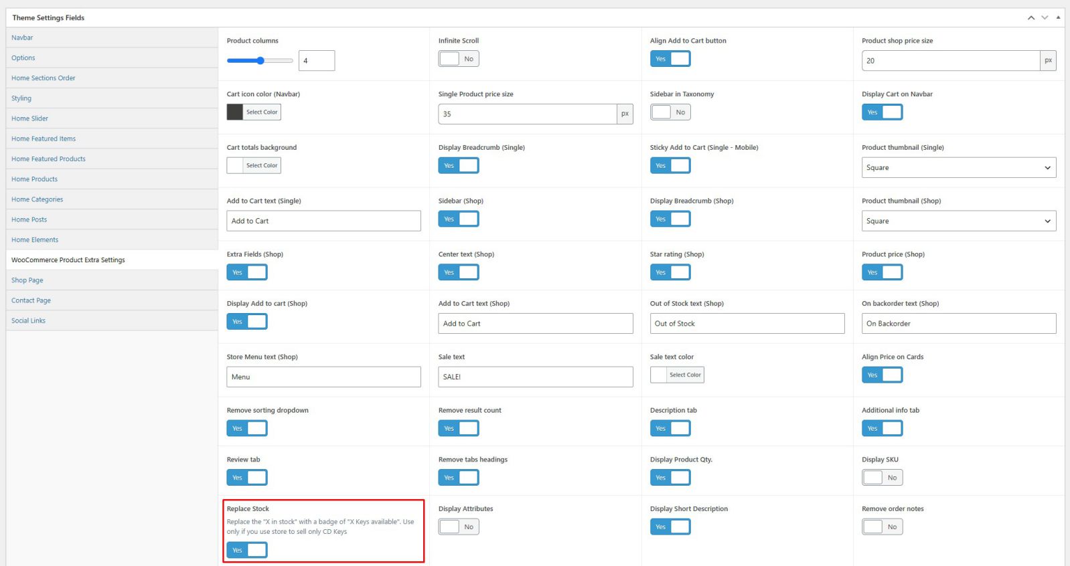The width and height of the screenshot is (1070, 566).
Task: Open the Shop Page tab
Action: click(x=112, y=280)
